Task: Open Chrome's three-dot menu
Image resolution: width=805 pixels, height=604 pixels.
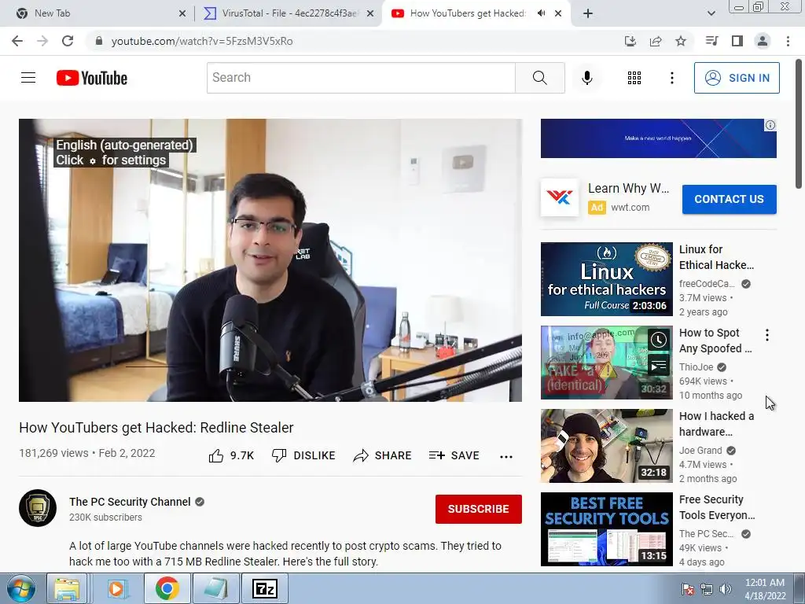Action: tap(788, 41)
